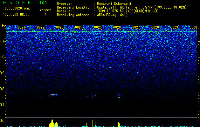Viewport: 200px width, 127px height.
Task: Click the yellow intensity peak near 0626
Action: point(119,124)
